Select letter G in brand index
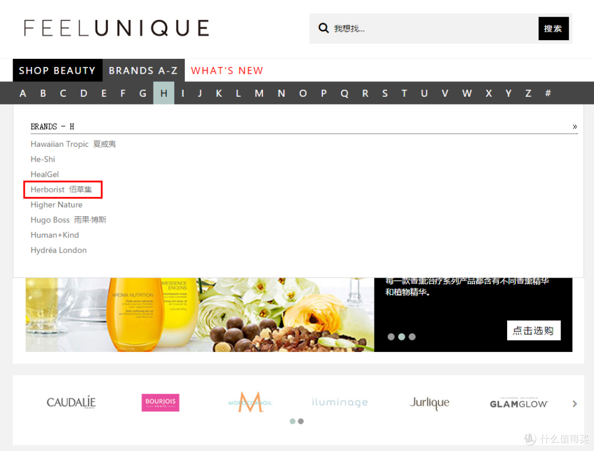This screenshot has width=594, height=451. pos(142,93)
